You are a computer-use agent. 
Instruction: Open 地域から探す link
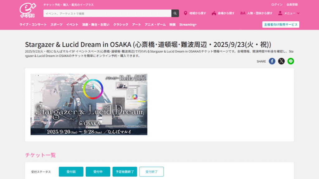tap(198, 13)
